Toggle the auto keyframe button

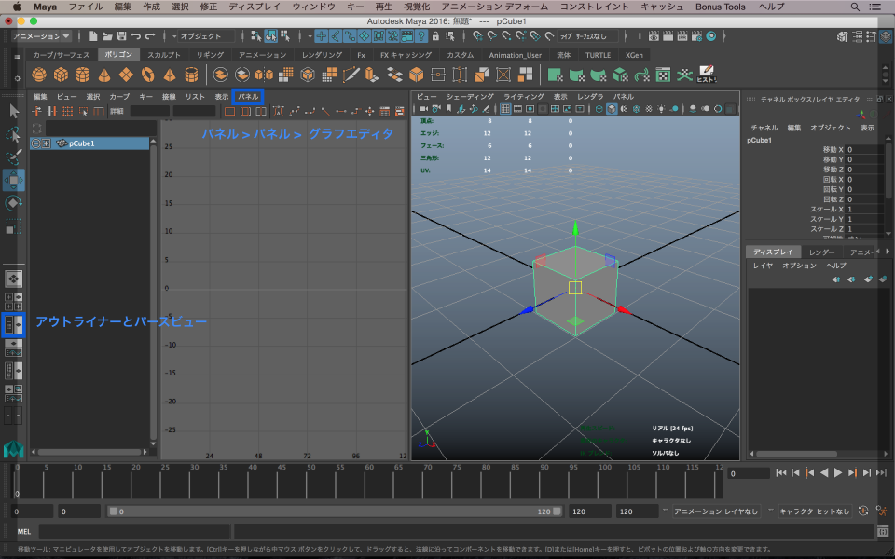863,511
